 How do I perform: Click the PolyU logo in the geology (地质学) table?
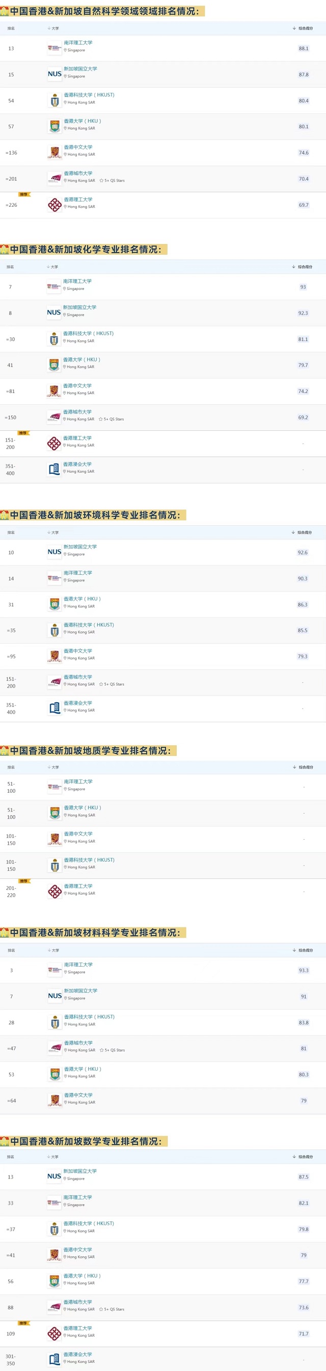coord(54,892)
